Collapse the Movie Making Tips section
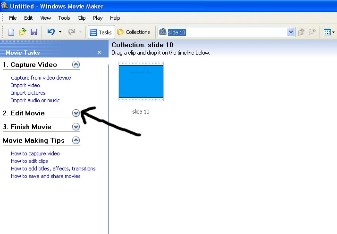The image size is (337, 234). 76,140
